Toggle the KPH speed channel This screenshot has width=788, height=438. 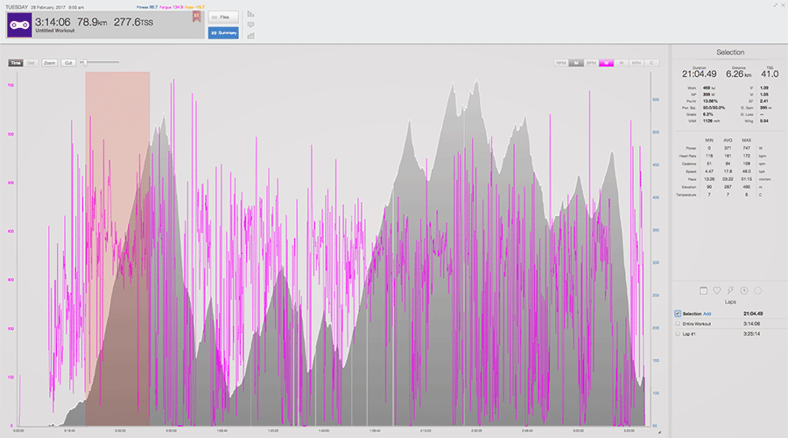click(x=637, y=63)
